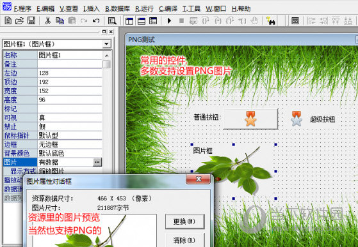Open the F.程序 menu
Viewport: 358px width, 247px height.
pos(22,9)
